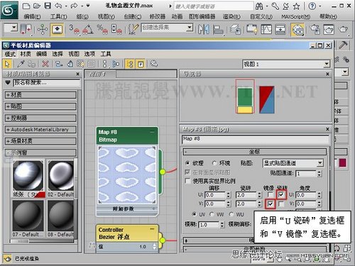The width and height of the screenshot is (355, 266).
Task: Expand the +贴图 group in browser
Action: pos(40,106)
